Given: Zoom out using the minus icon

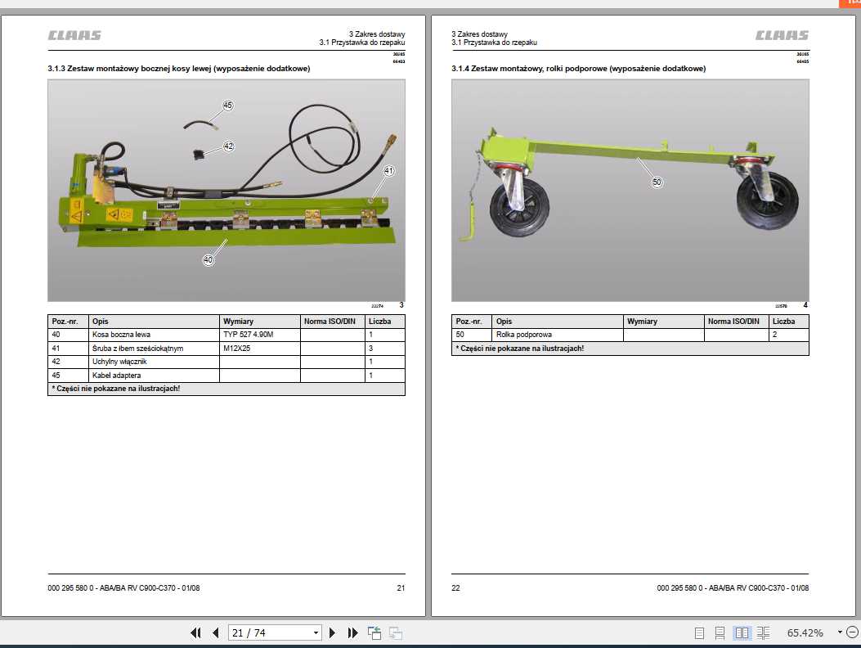Looking at the screenshot, I should click(x=852, y=632).
